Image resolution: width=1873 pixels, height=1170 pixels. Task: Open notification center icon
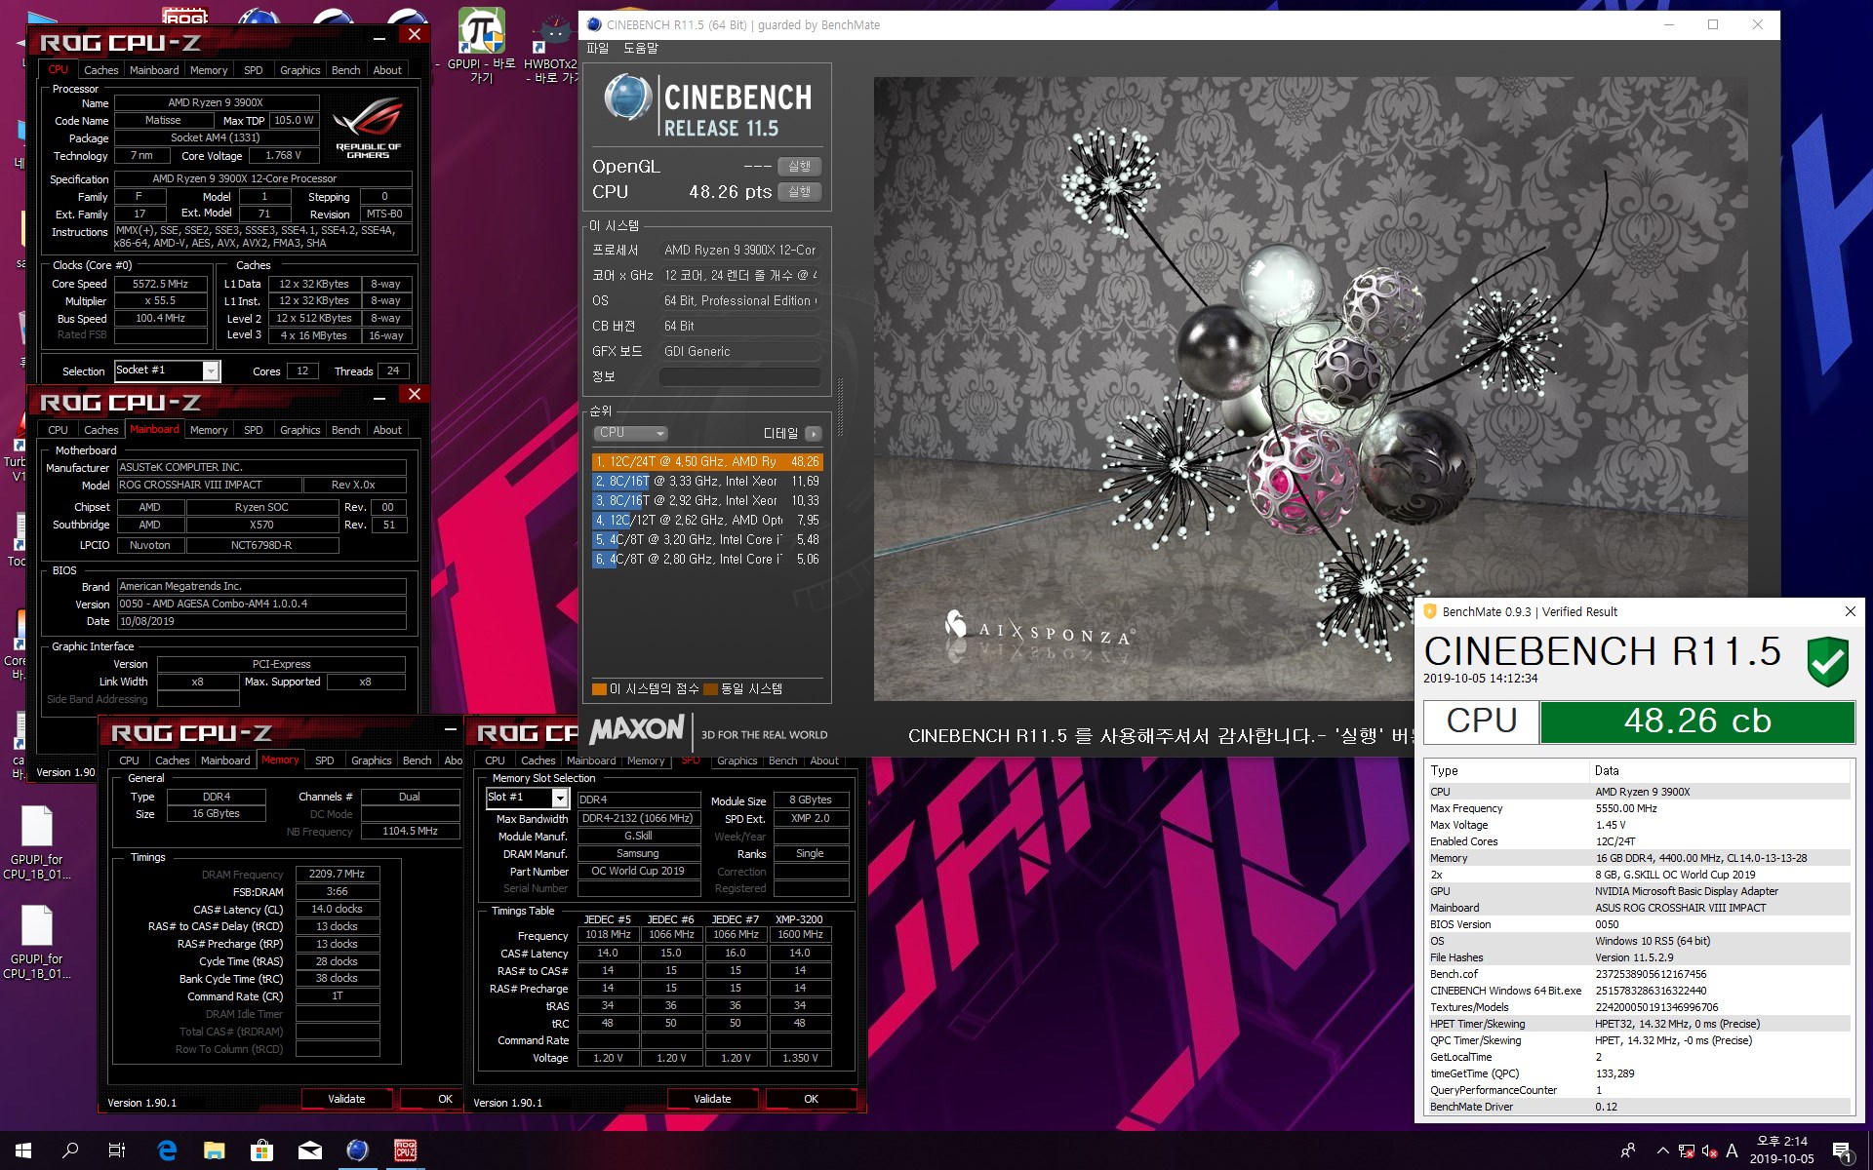point(1842,1150)
